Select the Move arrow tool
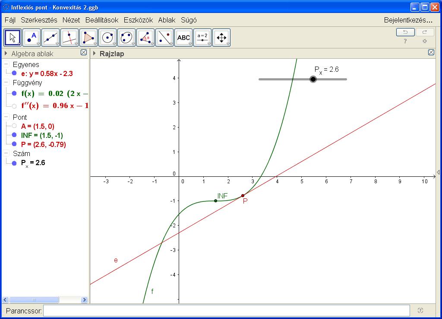 [x=13, y=38]
